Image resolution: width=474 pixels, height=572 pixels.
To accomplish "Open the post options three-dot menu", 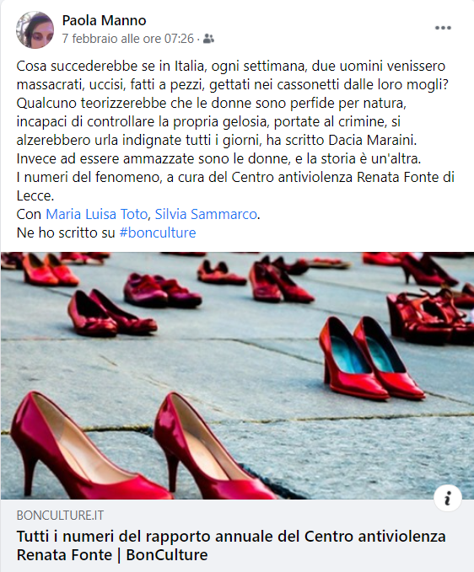I will (443, 28).
